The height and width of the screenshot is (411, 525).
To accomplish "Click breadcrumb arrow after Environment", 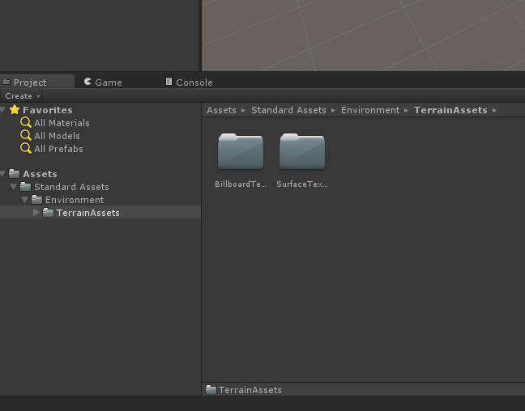I will pyautogui.click(x=406, y=110).
